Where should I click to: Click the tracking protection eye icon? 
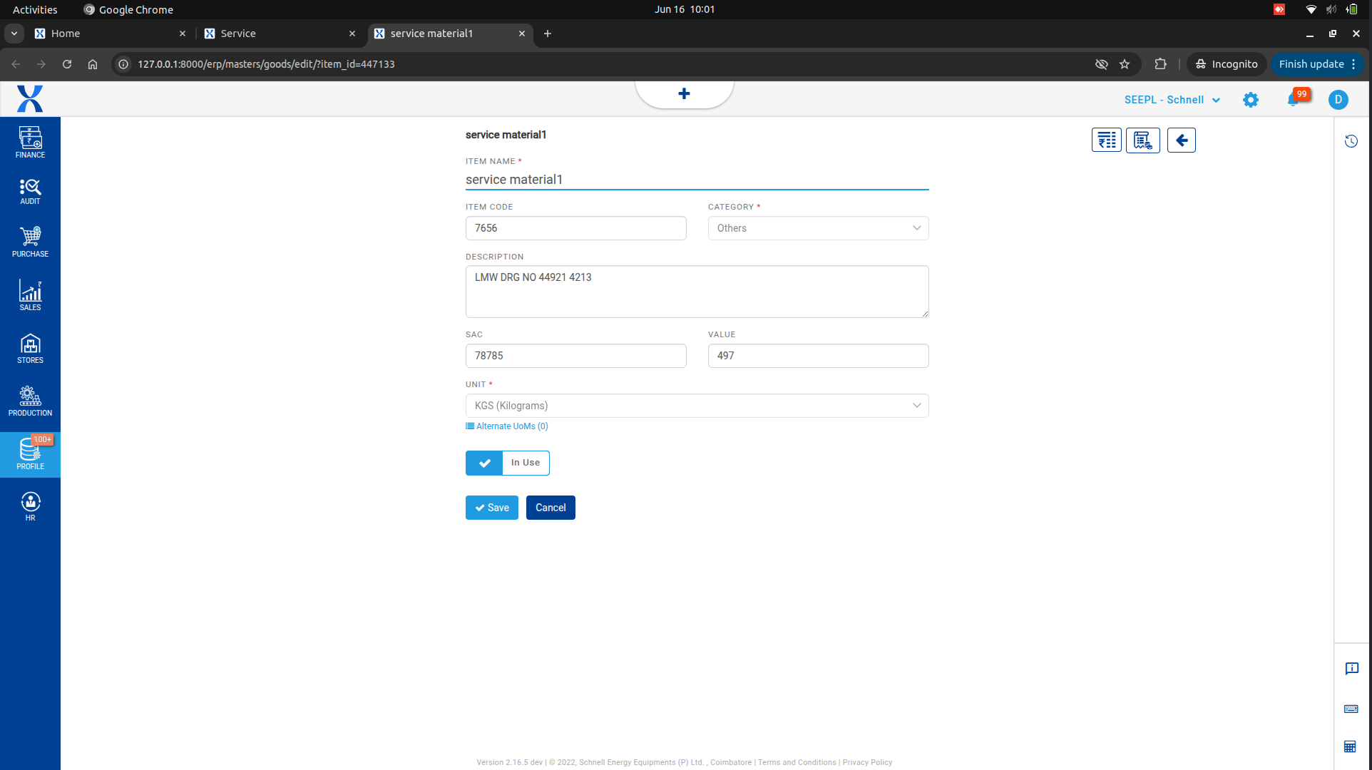[1102, 64]
